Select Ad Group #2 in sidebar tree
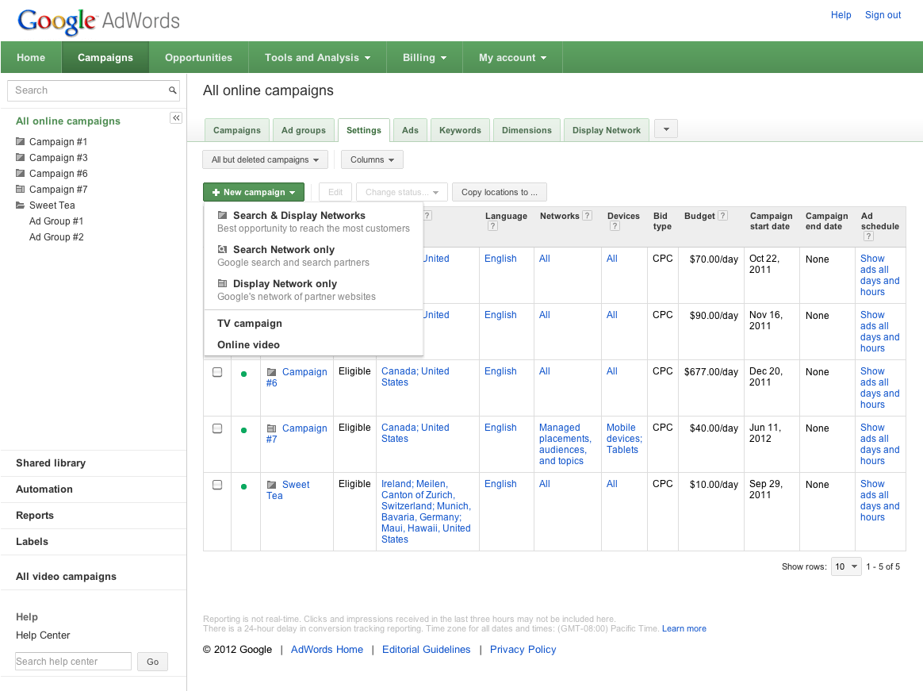This screenshot has width=923, height=691. tap(56, 237)
